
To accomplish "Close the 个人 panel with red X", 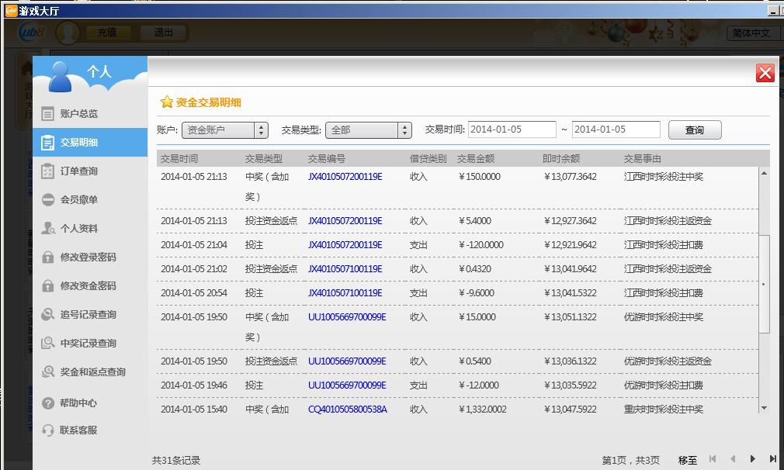I will pos(765,73).
